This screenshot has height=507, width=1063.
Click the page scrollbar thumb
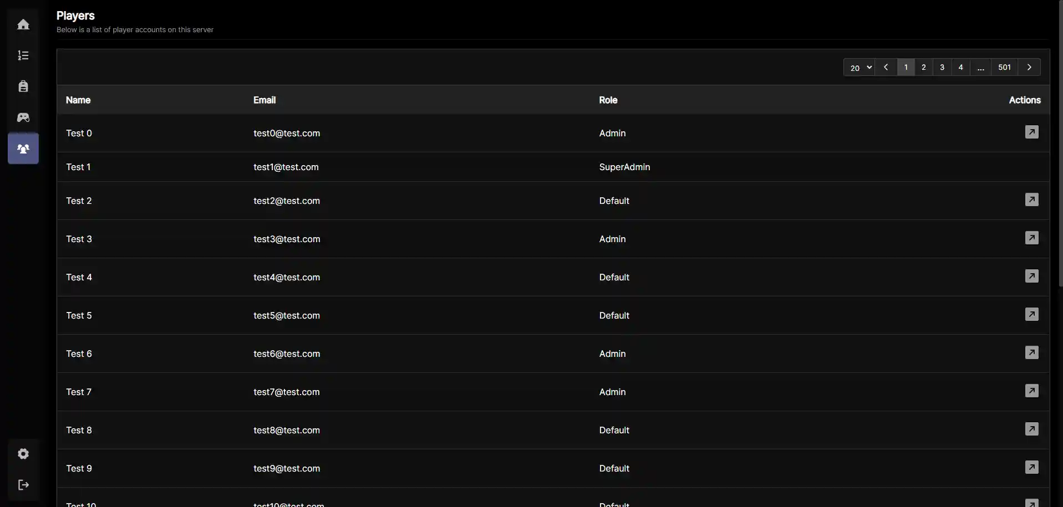pos(1060,144)
